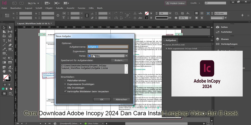Click the Aufgabenname text field
This screenshot has height=125, width=251.
click(108, 47)
